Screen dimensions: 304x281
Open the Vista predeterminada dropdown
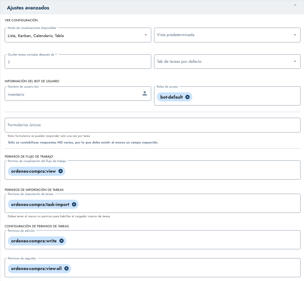(295, 35)
